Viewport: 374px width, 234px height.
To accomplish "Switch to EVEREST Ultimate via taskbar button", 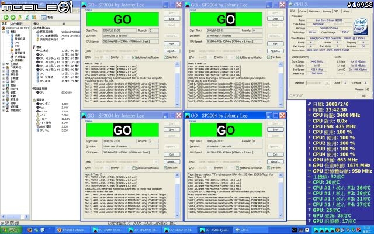I will pyautogui.click(x=72, y=230).
